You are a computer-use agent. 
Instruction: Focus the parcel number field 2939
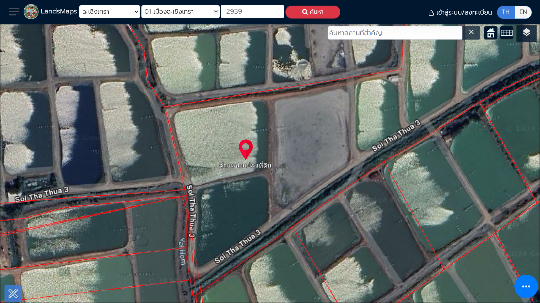252,12
